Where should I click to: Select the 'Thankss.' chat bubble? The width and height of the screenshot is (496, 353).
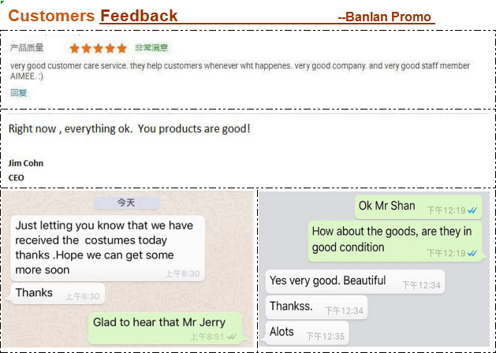(316, 307)
